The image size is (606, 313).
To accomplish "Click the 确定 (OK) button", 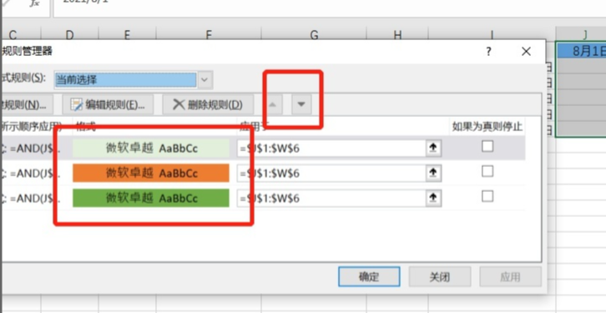I will pos(369,276).
